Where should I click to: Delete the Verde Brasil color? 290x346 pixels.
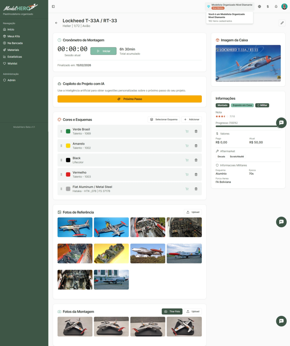click(x=196, y=131)
